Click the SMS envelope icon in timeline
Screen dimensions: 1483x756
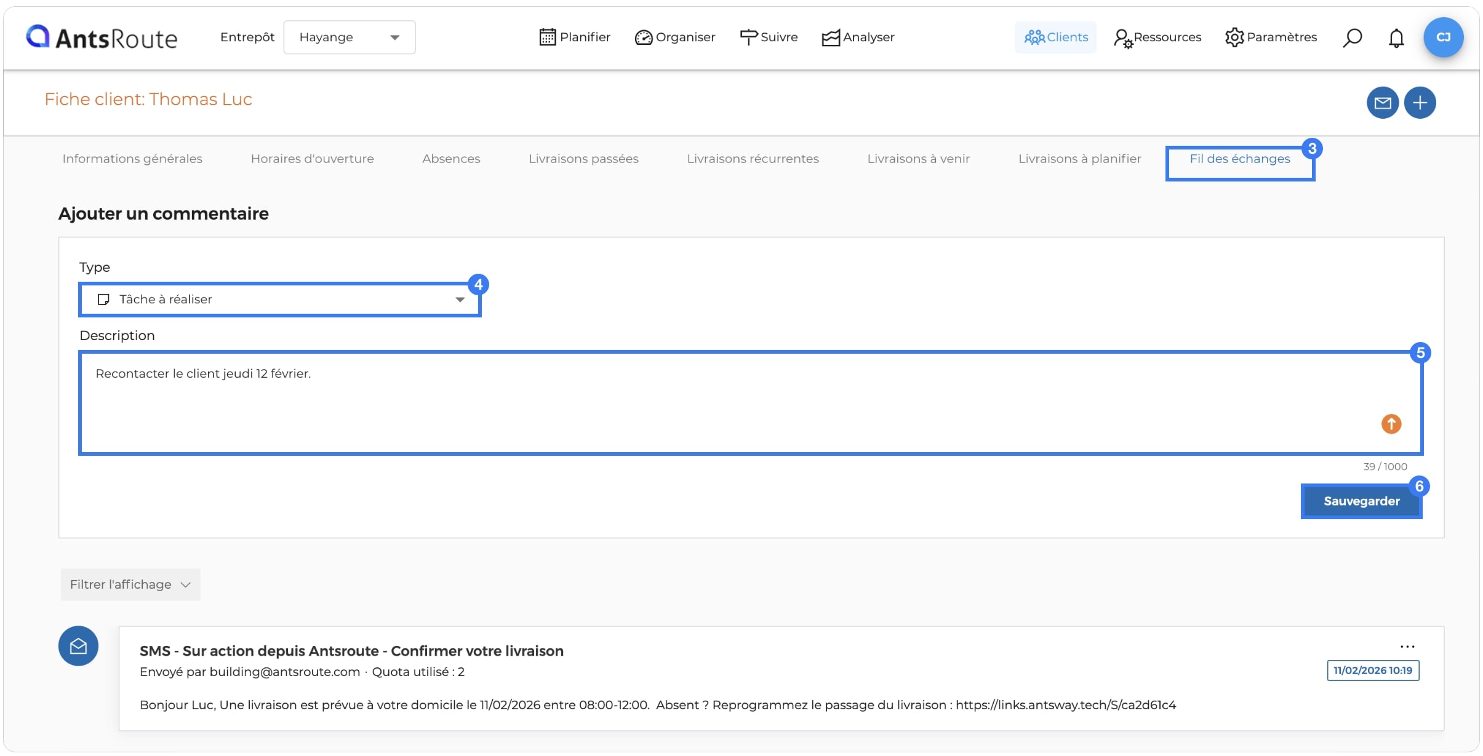(78, 646)
